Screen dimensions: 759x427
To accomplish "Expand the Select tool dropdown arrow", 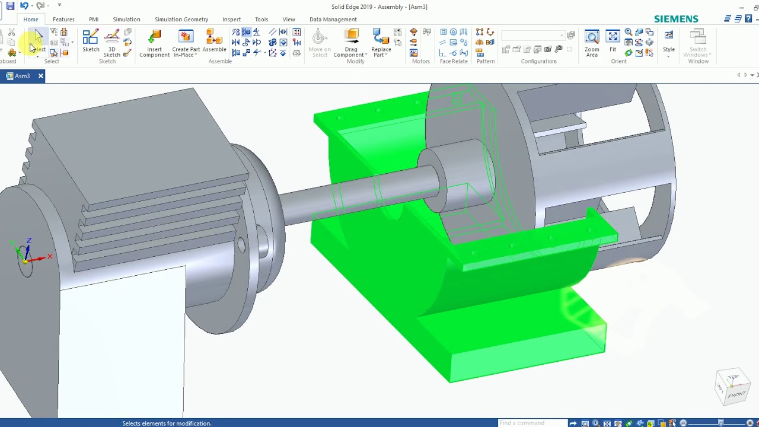I will (37, 56).
